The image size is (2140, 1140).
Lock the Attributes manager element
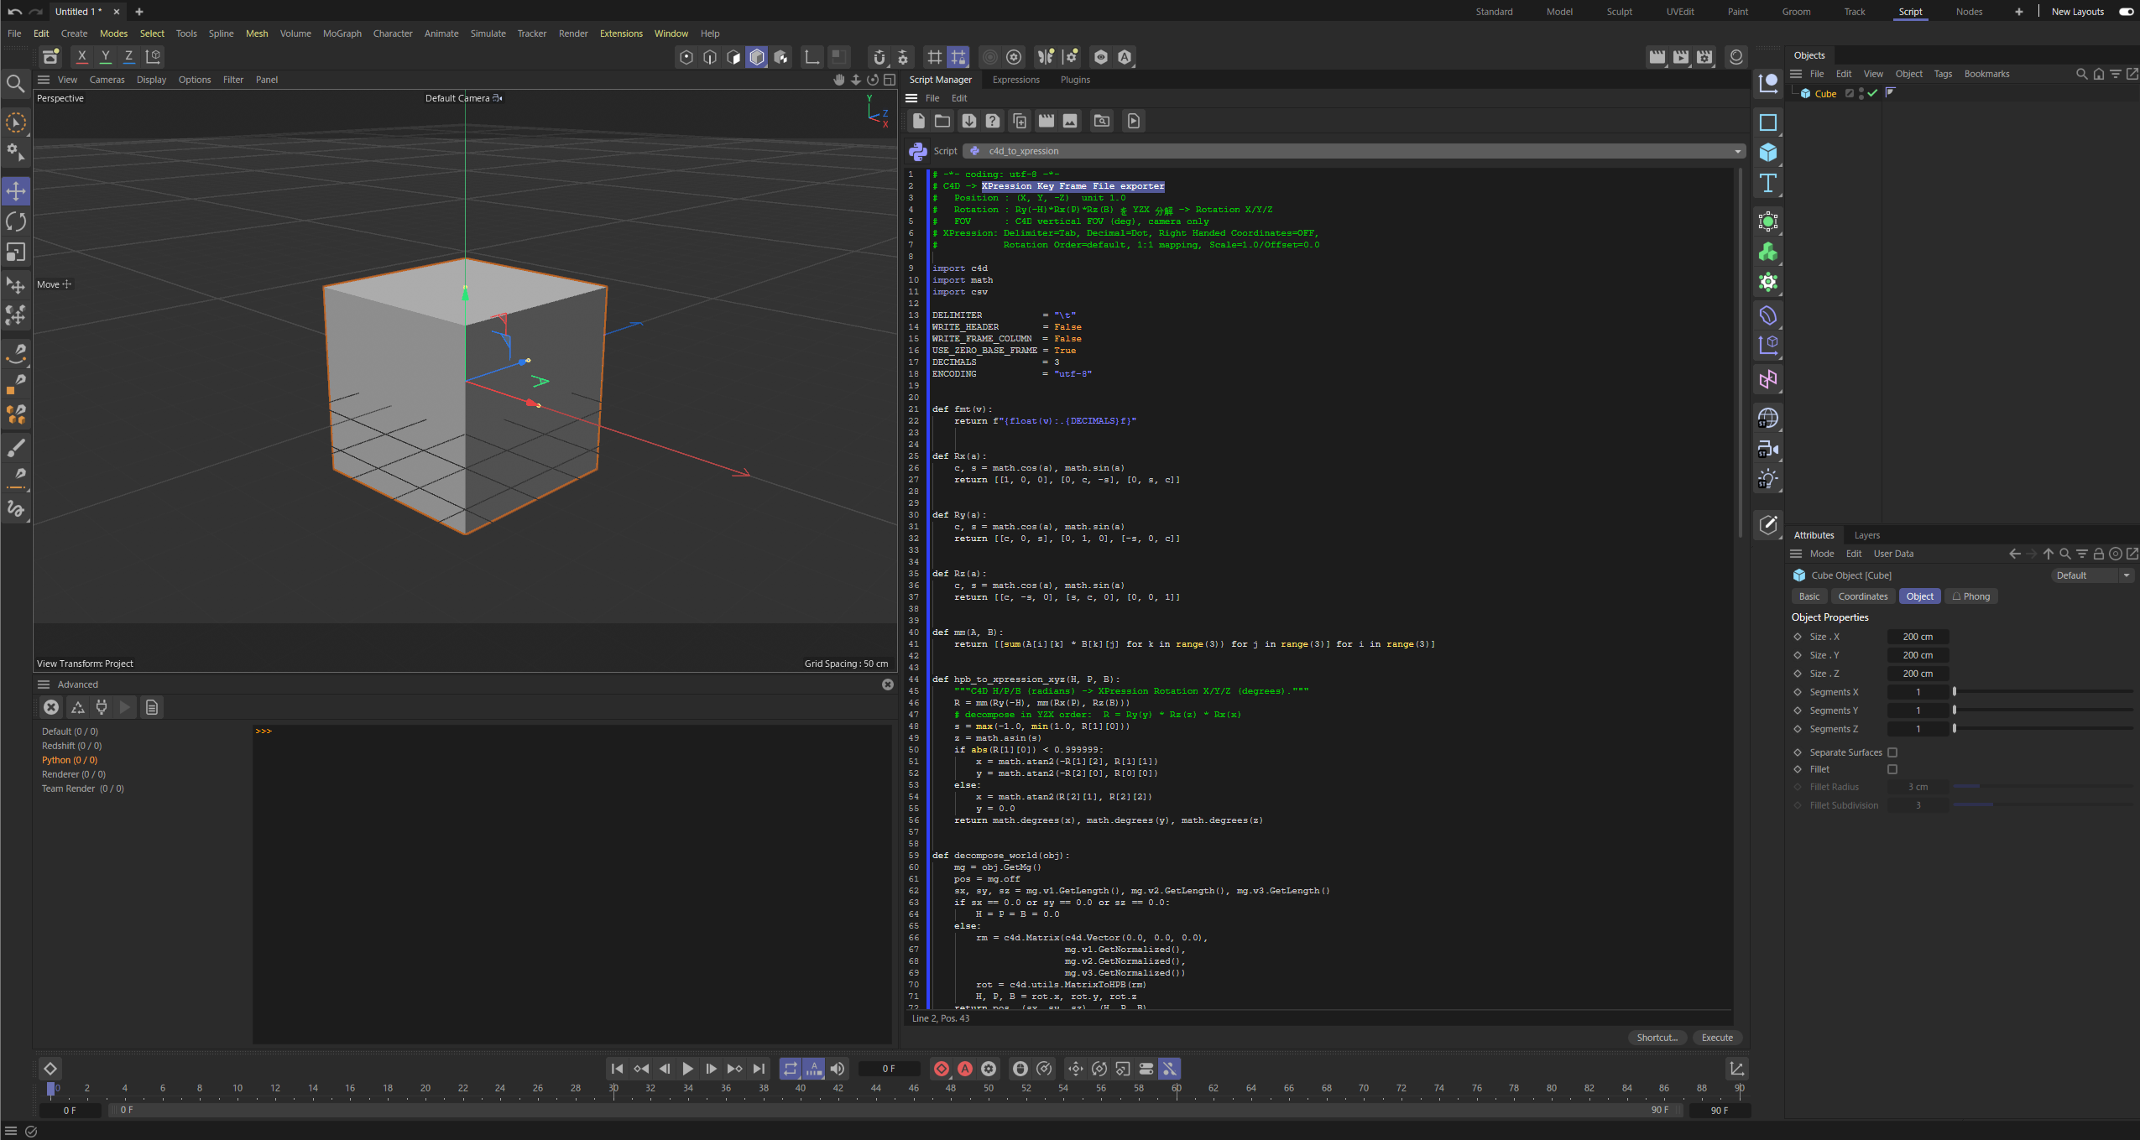pos(2098,554)
